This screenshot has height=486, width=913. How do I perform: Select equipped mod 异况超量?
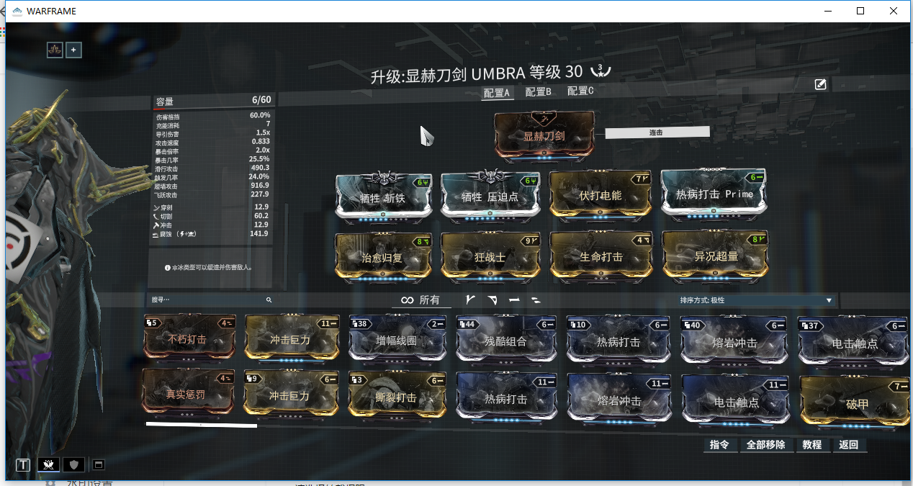click(x=714, y=255)
